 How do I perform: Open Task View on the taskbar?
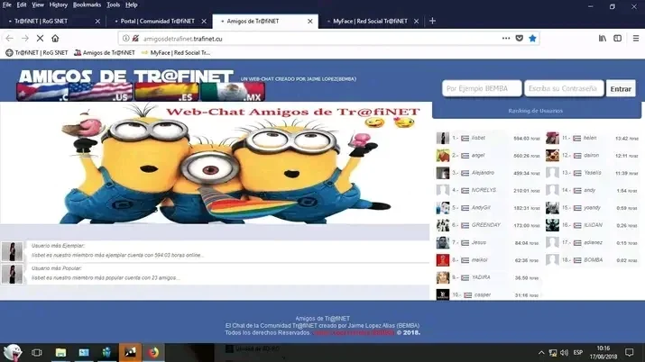point(37,353)
